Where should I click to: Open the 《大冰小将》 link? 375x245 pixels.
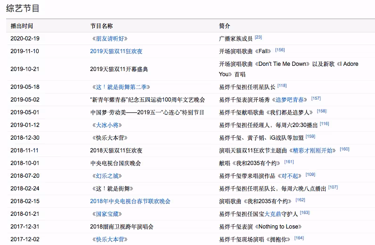(x=106, y=125)
